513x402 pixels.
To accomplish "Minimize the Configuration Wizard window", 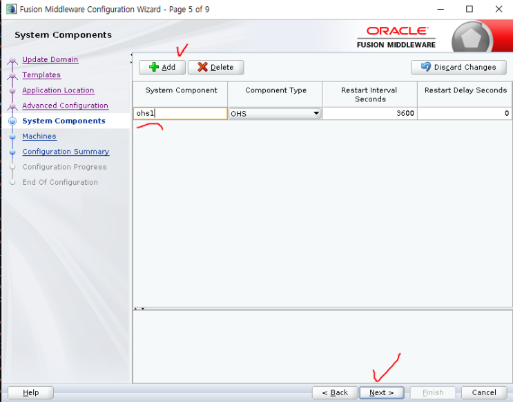I will (441, 9).
